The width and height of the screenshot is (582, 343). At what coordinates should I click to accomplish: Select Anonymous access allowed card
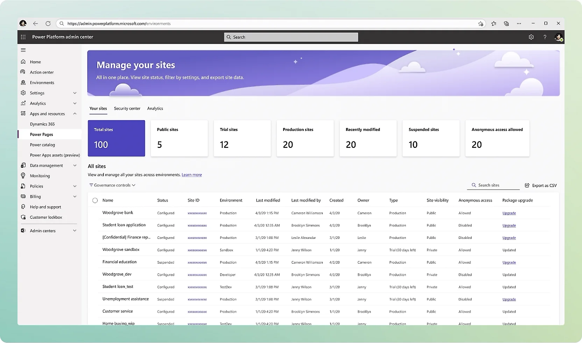point(497,138)
